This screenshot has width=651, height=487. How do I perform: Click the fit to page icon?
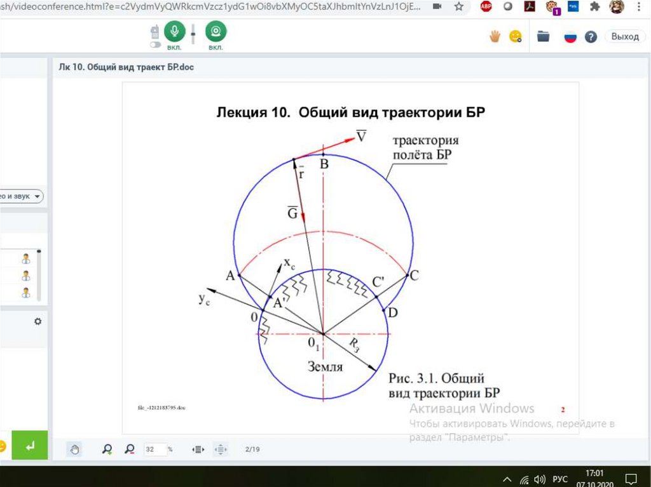click(x=221, y=450)
